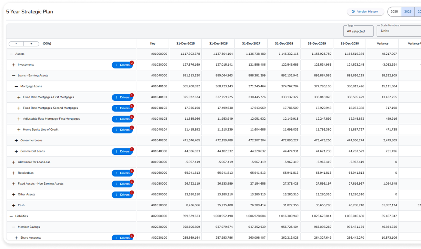Click the minus collapse-all button

pyautogui.click(x=16, y=44)
